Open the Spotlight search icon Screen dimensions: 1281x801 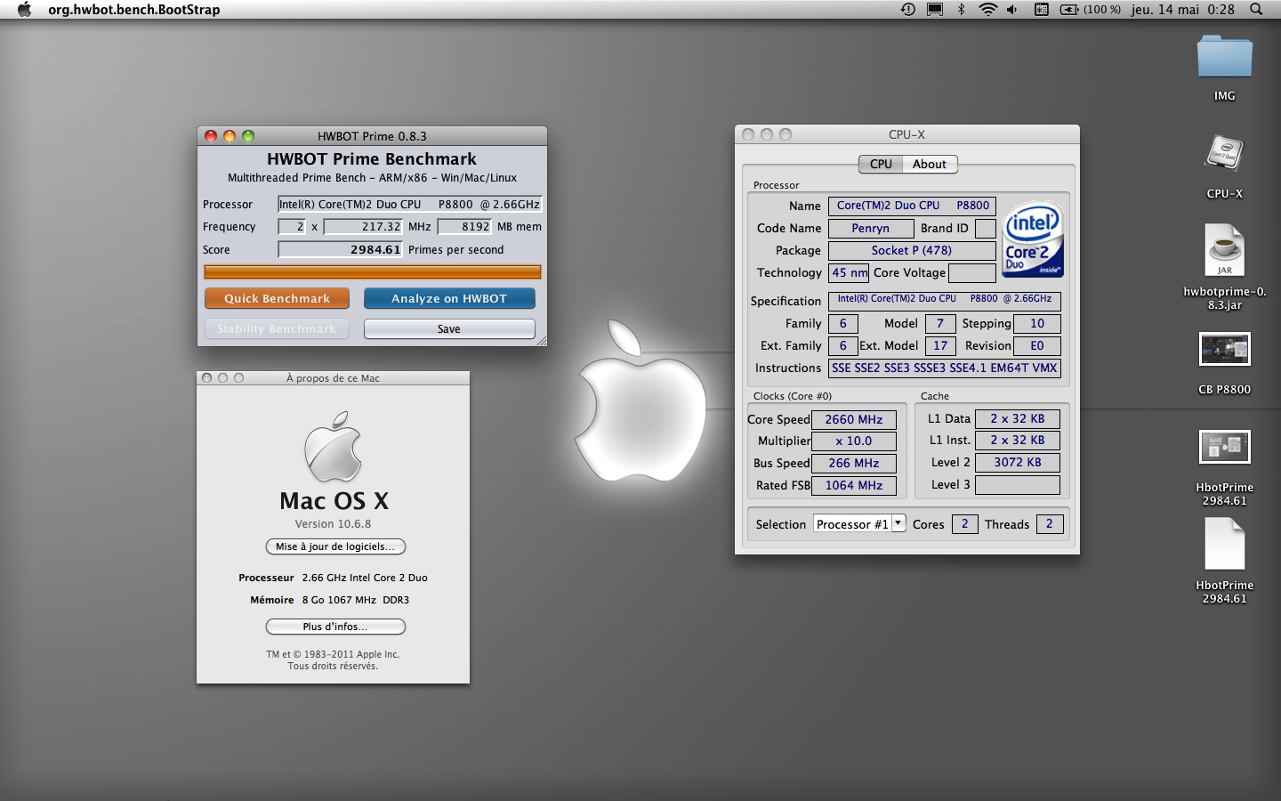coord(1256,9)
